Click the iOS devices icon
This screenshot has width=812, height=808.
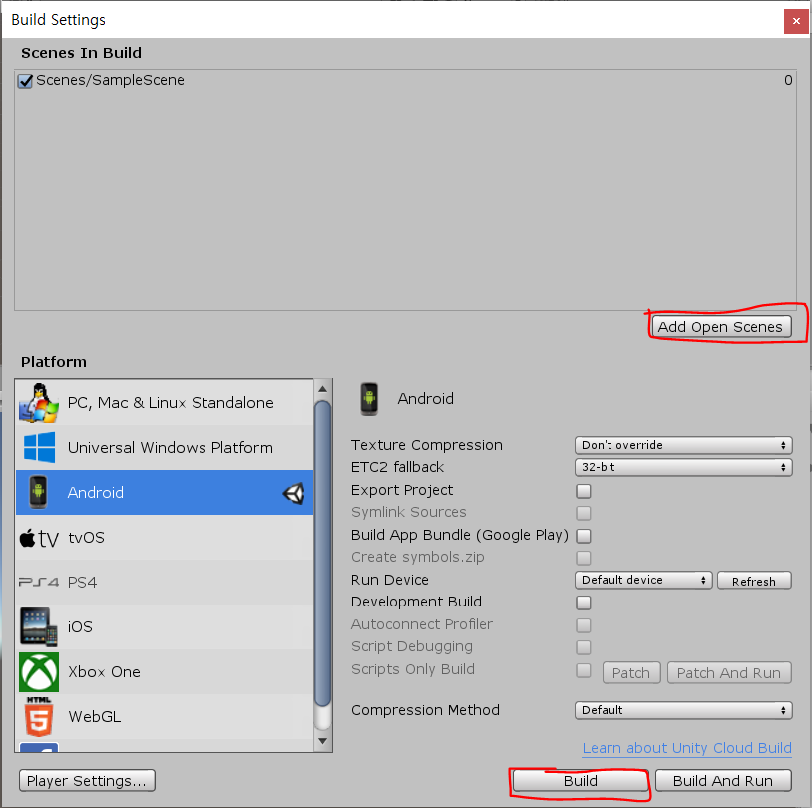(x=39, y=627)
